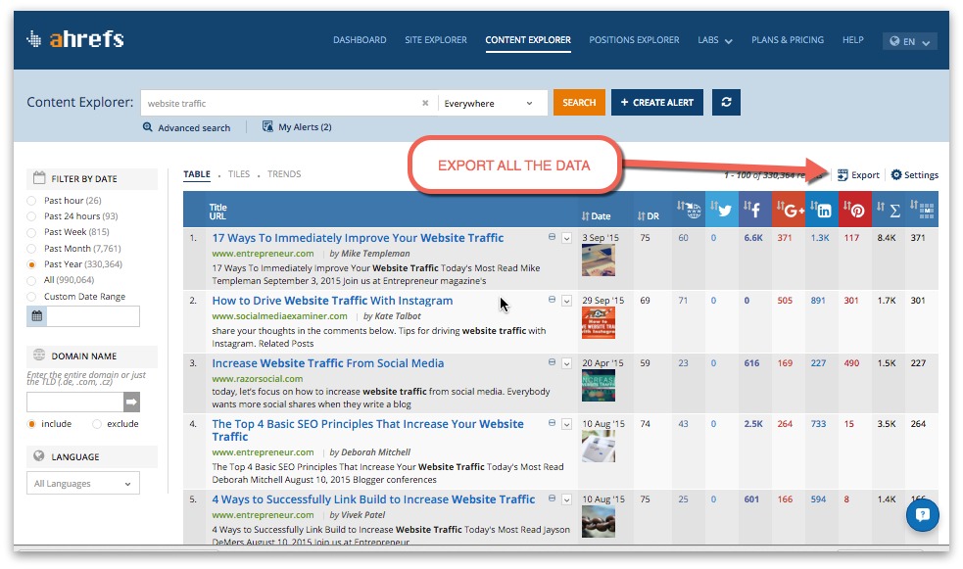Screen dimensions: 963x569
Task: Click the calendar icon for custom date
Action: pos(37,316)
